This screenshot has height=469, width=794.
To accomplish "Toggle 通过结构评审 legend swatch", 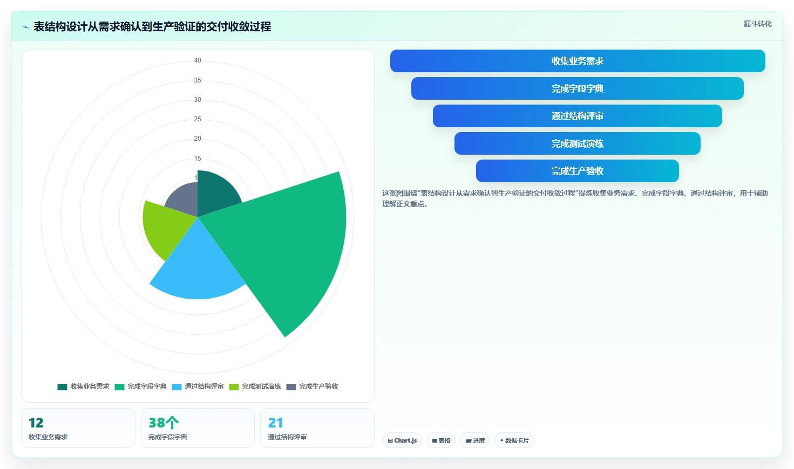I will coord(177,387).
